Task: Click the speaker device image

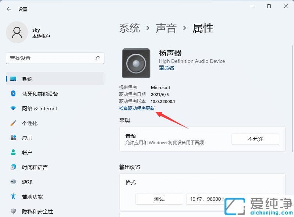Action: click(136, 63)
